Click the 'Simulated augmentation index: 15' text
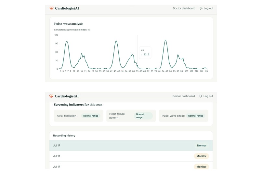The height and width of the screenshot is (174, 262). coord(72,29)
